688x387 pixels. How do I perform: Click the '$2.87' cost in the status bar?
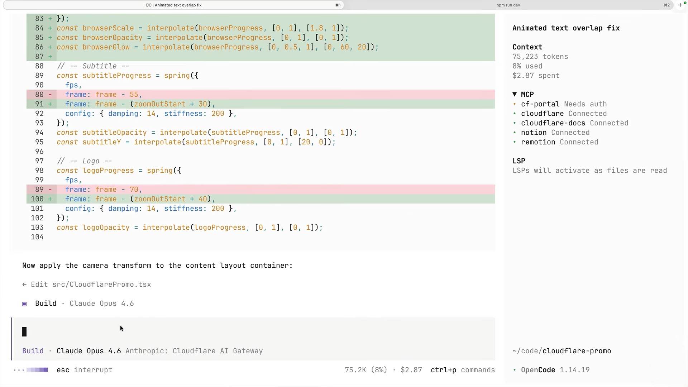pyautogui.click(x=411, y=370)
